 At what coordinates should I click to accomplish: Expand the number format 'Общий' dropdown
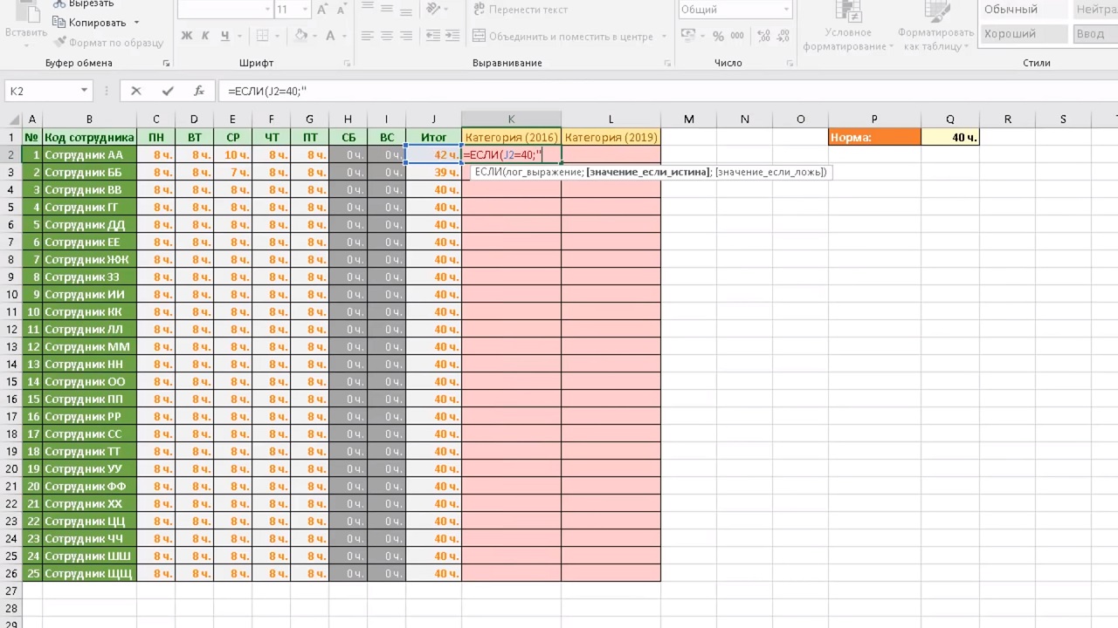pos(786,10)
